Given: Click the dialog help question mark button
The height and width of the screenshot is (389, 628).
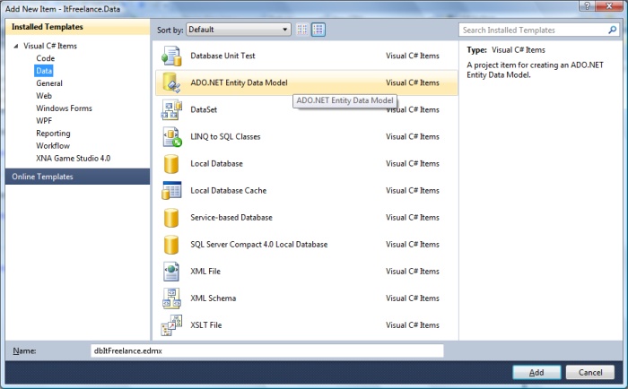Looking at the screenshot, I should coord(587,5).
